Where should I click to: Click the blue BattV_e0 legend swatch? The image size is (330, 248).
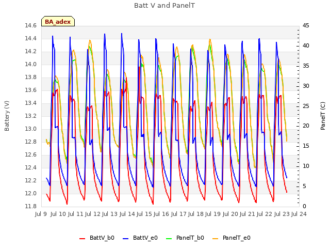(x=125, y=239)
